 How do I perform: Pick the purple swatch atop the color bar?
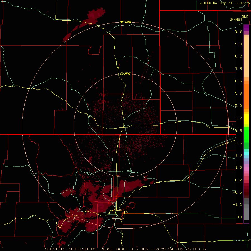(x=246, y=28)
